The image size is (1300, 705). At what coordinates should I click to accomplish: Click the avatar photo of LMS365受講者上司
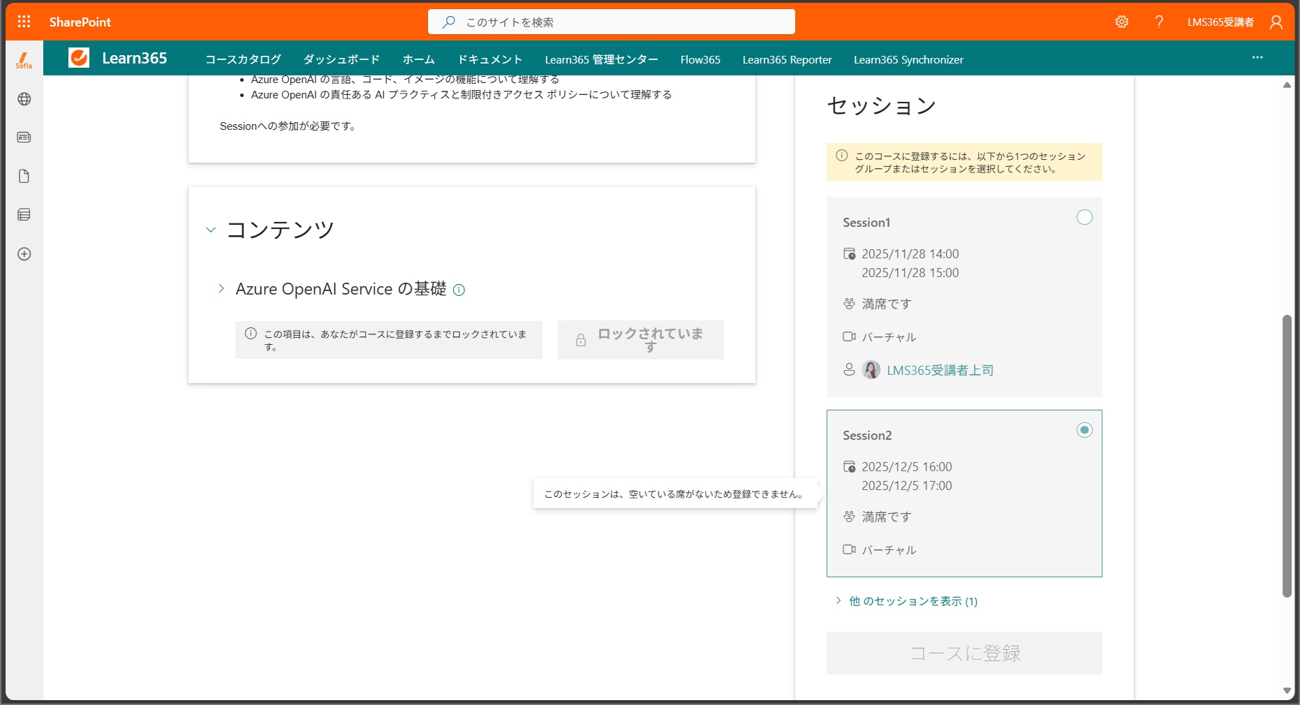871,369
